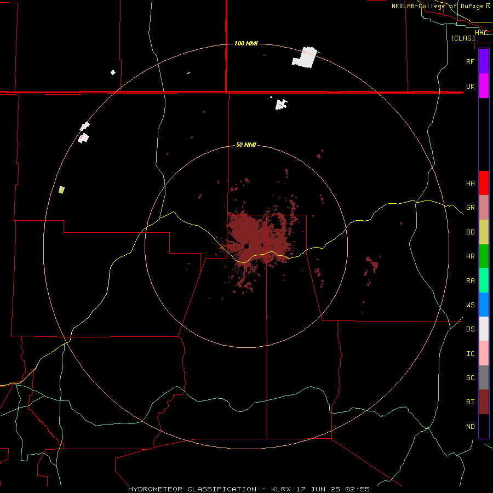This screenshot has height=493, width=493.
Task: Click the KLRX station identifier
Action: (x=281, y=489)
